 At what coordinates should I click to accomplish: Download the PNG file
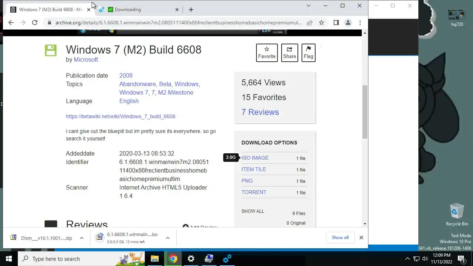pos(247,181)
